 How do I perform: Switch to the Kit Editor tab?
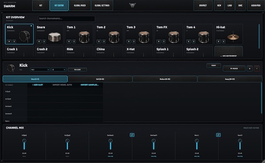[x=59, y=5]
